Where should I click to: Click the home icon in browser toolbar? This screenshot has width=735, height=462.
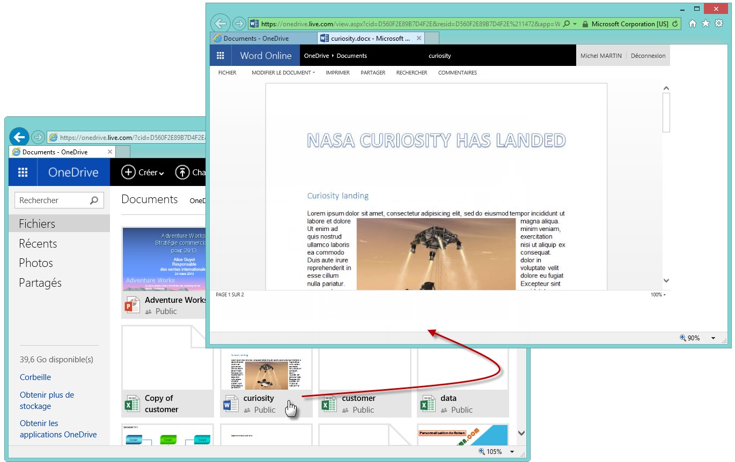pos(693,24)
